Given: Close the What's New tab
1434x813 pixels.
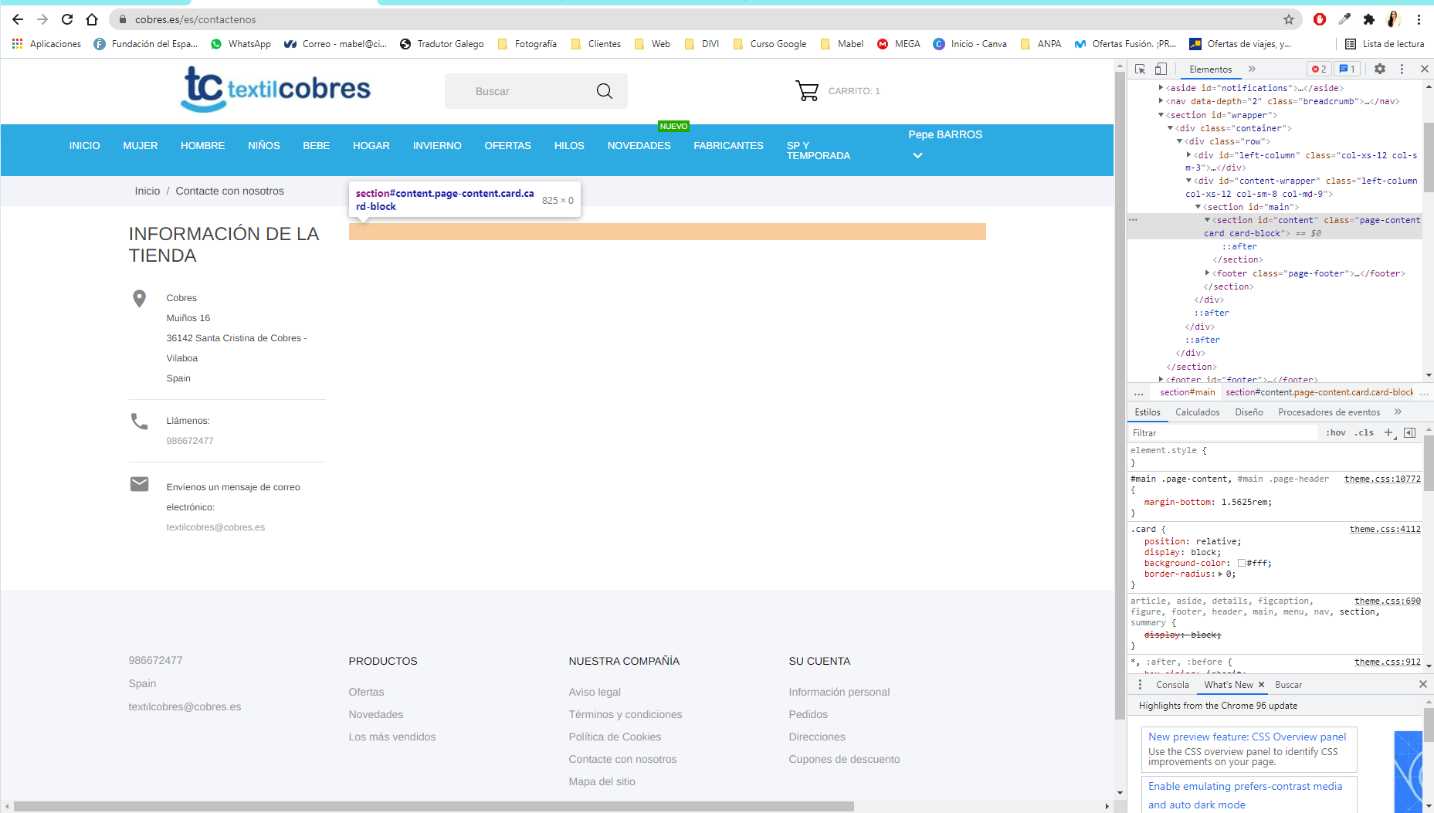Looking at the screenshot, I should (1262, 685).
